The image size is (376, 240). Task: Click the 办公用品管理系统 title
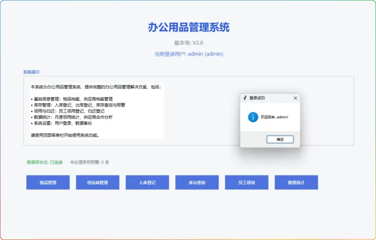point(188,27)
